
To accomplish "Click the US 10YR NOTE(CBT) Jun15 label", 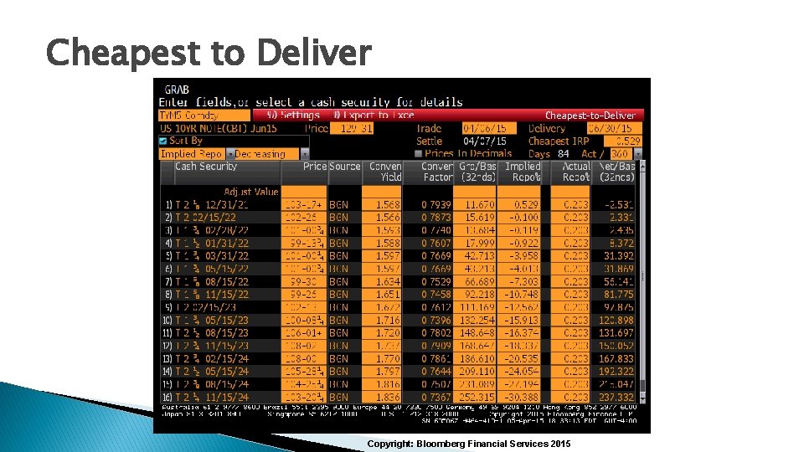I will click(x=219, y=128).
